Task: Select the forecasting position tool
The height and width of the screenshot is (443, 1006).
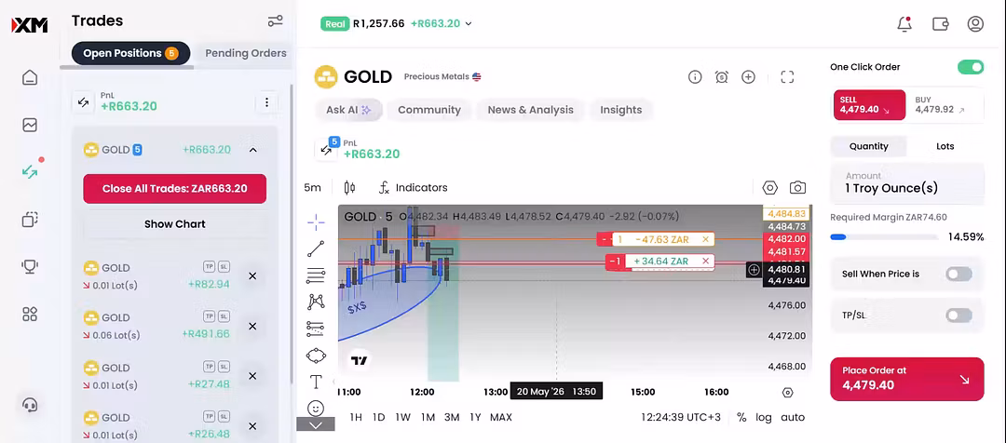Action: pos(316,329)
